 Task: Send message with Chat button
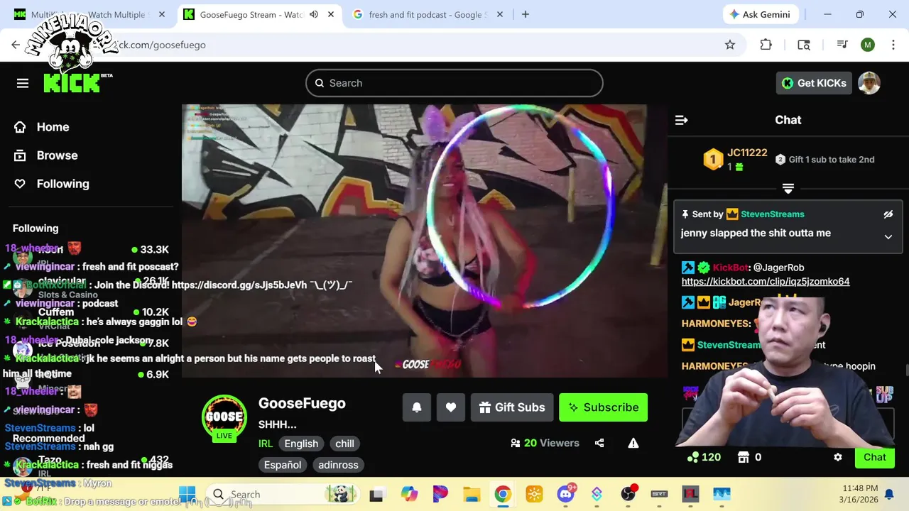(x=875, y=457)
